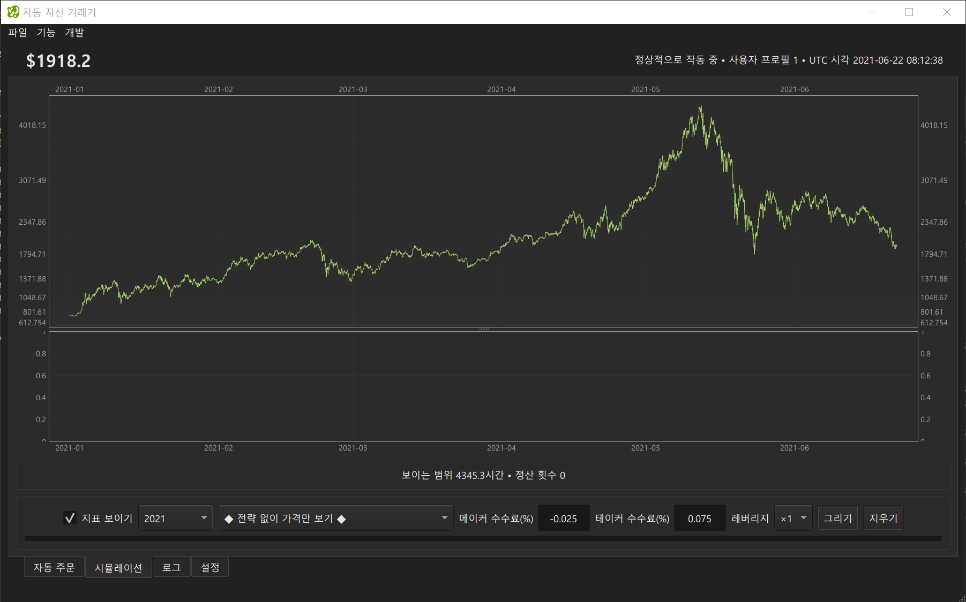This screenshot has height=602, width=966.
Task: Minimize the application window
Action: click(x=872, y=12)
